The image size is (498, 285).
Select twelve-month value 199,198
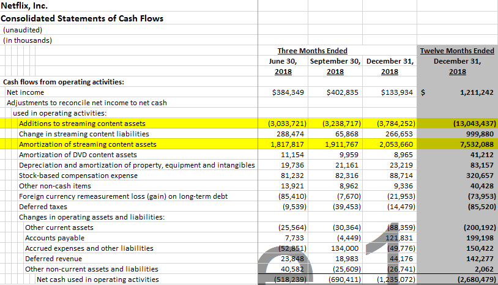480,238
